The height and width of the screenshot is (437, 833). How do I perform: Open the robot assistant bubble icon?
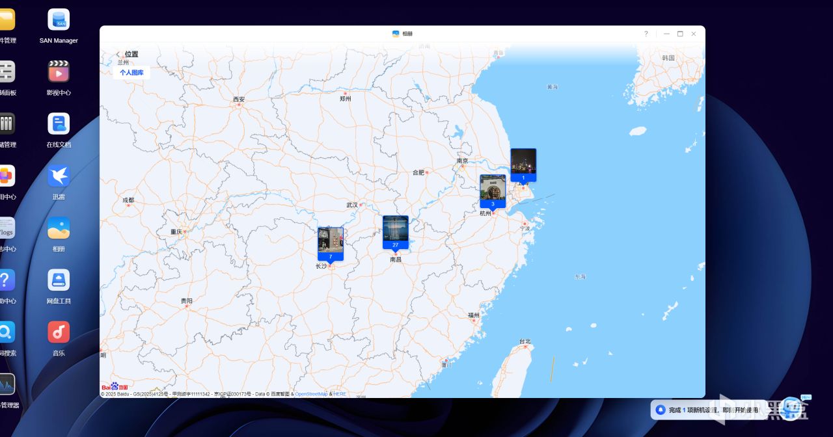(x=791, y=408)
